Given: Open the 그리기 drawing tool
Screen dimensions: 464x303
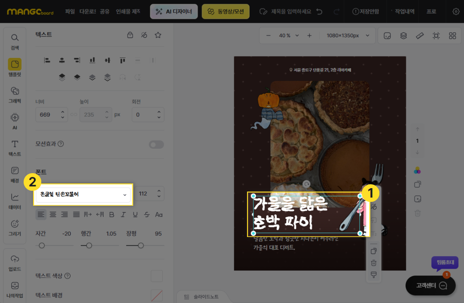Looking at the screenshot, I should [x=15, y=227].
